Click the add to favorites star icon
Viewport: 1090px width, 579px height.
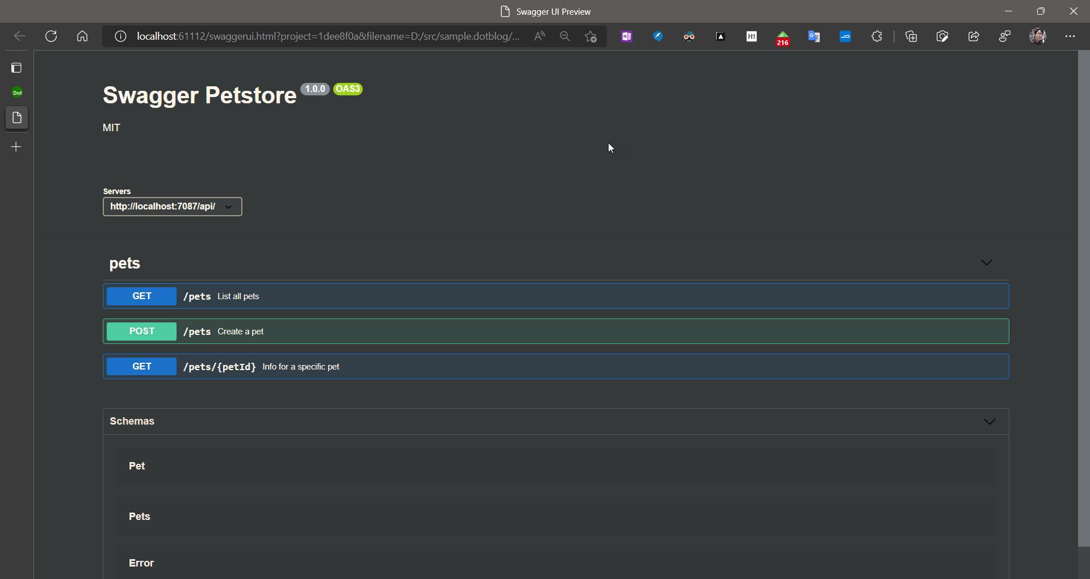tap(591, 36)
